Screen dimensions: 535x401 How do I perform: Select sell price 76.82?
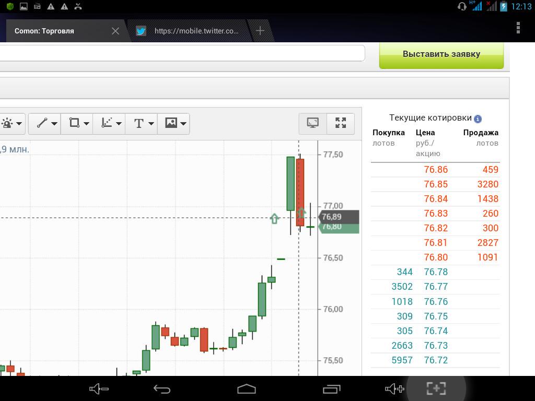436,228
